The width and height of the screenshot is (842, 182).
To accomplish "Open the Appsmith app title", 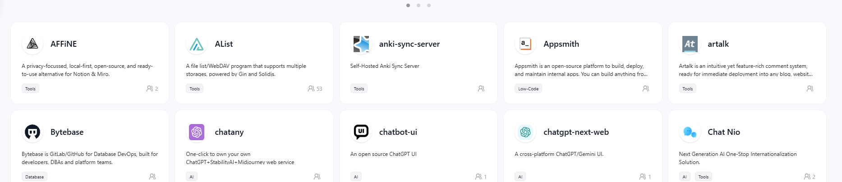I will point(561,44).
